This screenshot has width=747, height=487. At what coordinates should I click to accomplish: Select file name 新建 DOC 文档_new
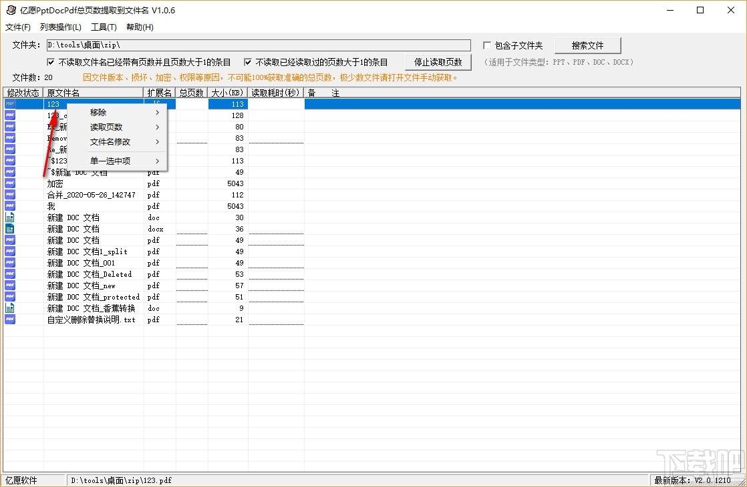pos(81,286)
